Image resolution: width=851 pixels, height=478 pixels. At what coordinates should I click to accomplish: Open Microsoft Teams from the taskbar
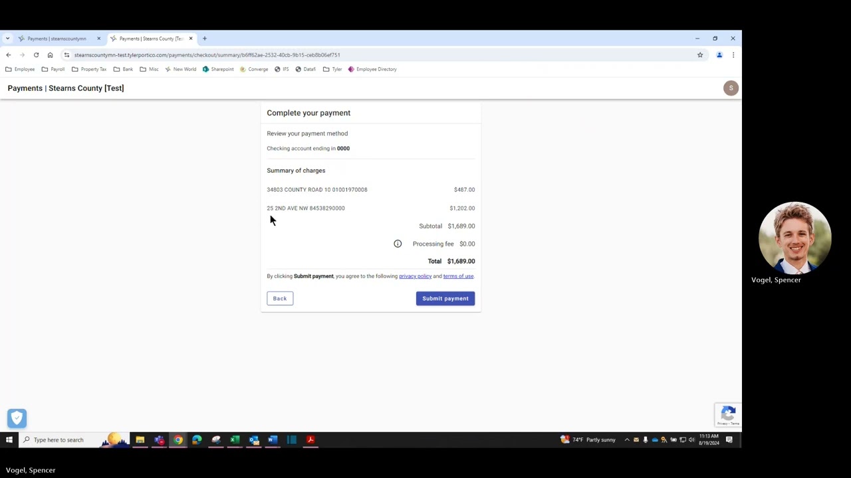[159, 439]
